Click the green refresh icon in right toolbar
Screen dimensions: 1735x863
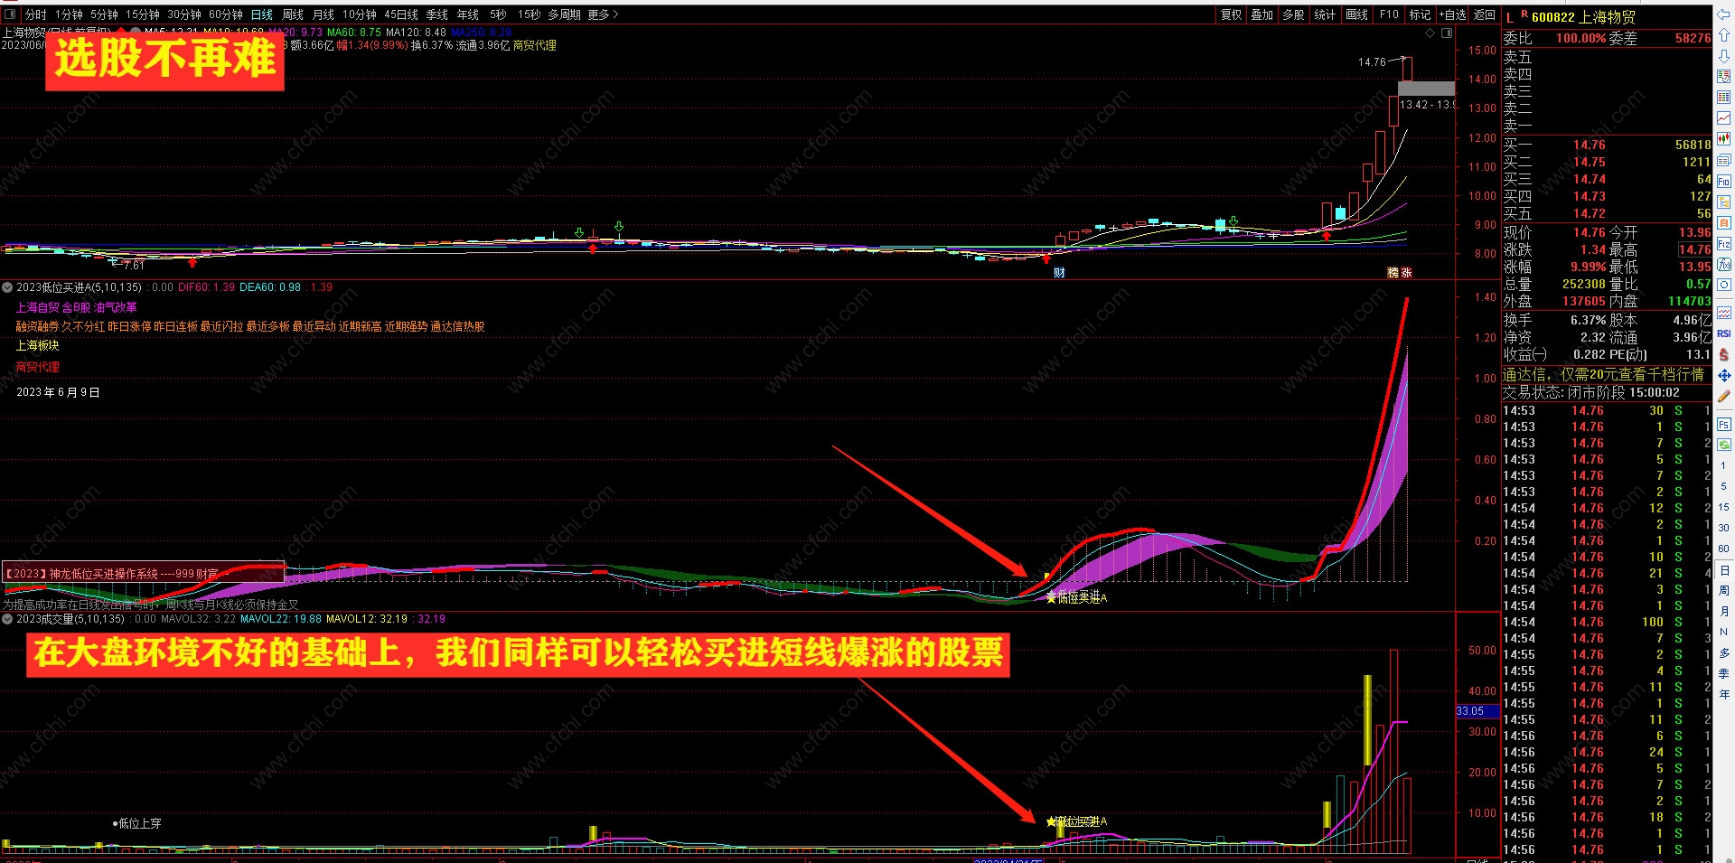tap(1723, 445)
